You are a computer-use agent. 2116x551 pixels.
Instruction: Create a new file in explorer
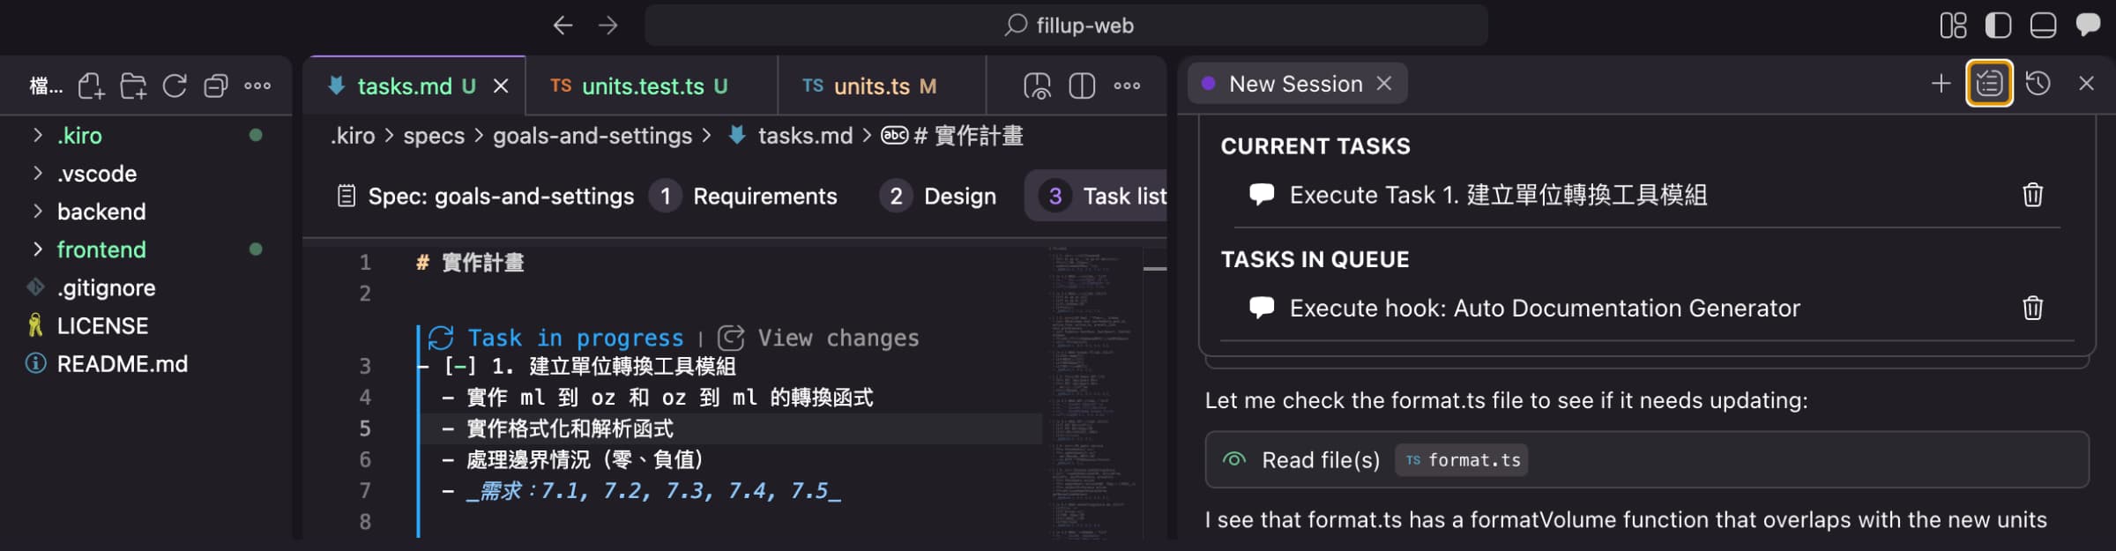[x=92, y=86]
